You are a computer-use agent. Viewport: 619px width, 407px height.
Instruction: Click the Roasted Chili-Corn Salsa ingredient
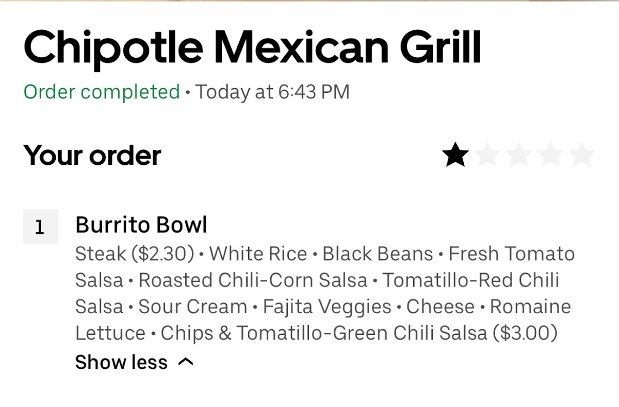(x=253, y=280)
